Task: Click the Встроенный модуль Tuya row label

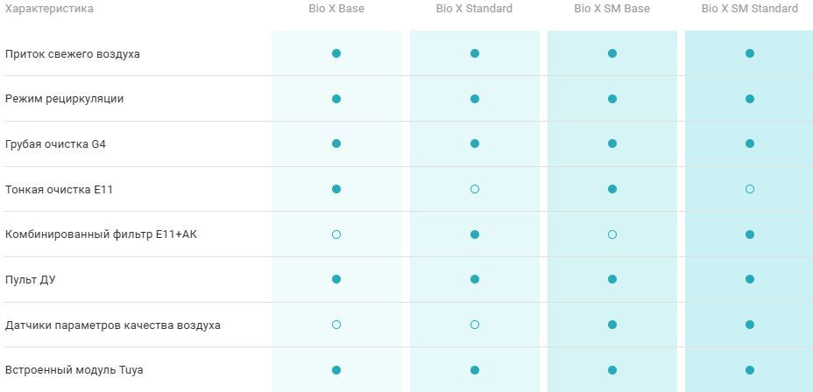Action: (x=76, y=370)
